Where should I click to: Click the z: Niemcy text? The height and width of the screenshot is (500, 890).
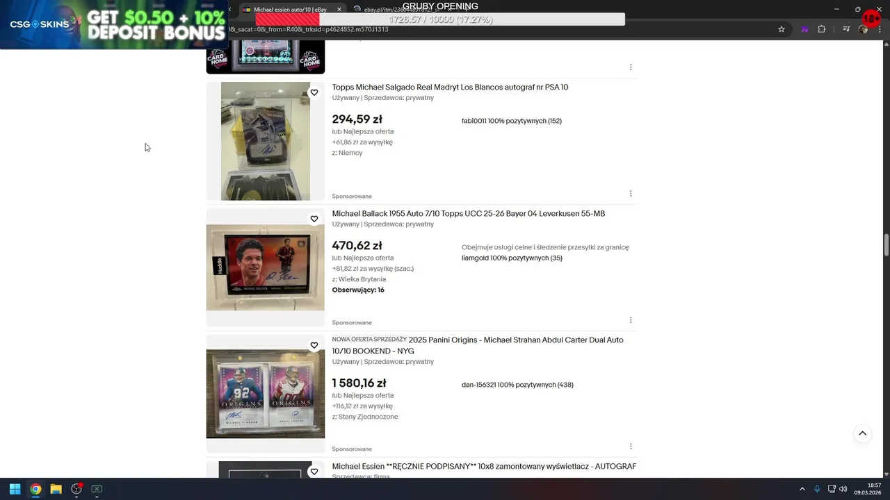(x=347, y=153)
